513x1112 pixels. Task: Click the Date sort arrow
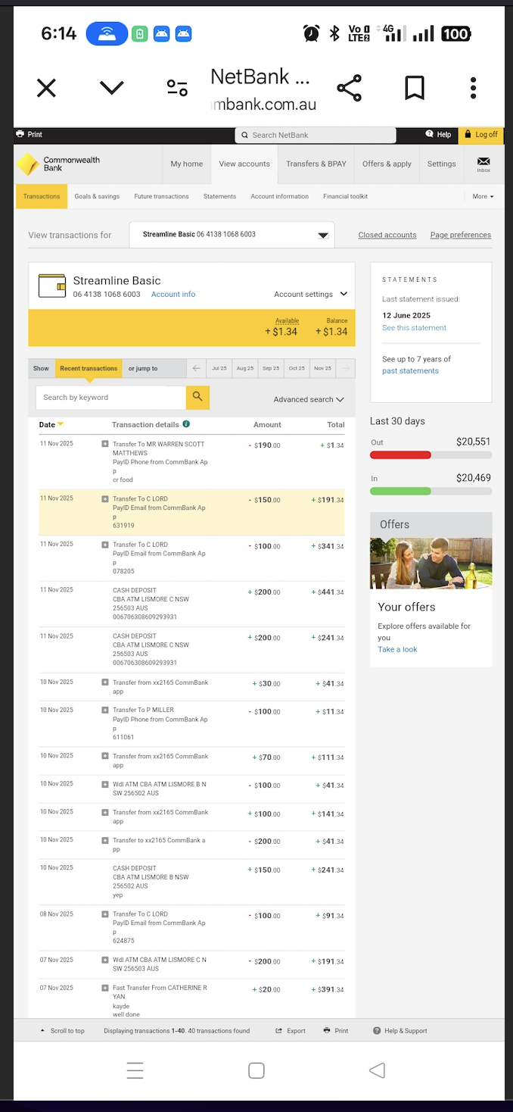pos(61,424)
